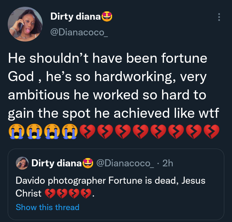Screen dimensions: 232x222
Task: Click the Show this thread link
Action: coord(47,207)
